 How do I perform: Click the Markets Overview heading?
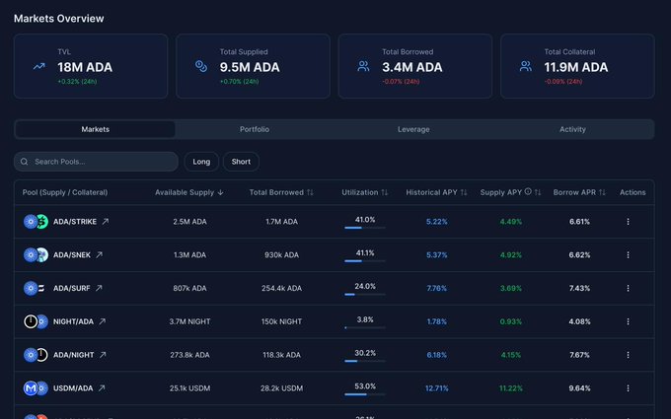tap(58, 19)
